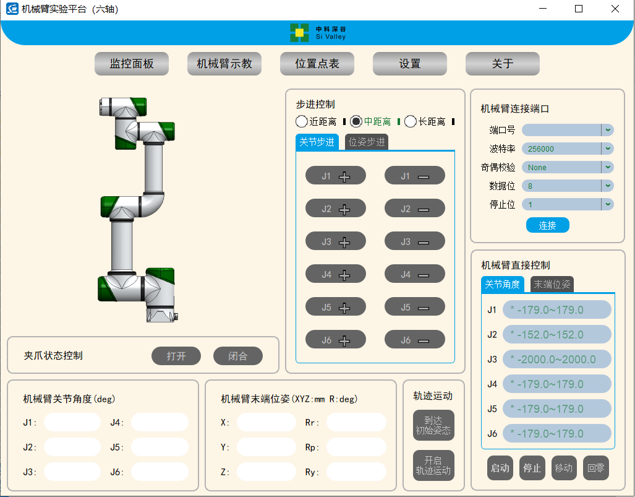The image size is (635, 497).
Task: Open the 监控面板 menu
Action: point(132,64)
